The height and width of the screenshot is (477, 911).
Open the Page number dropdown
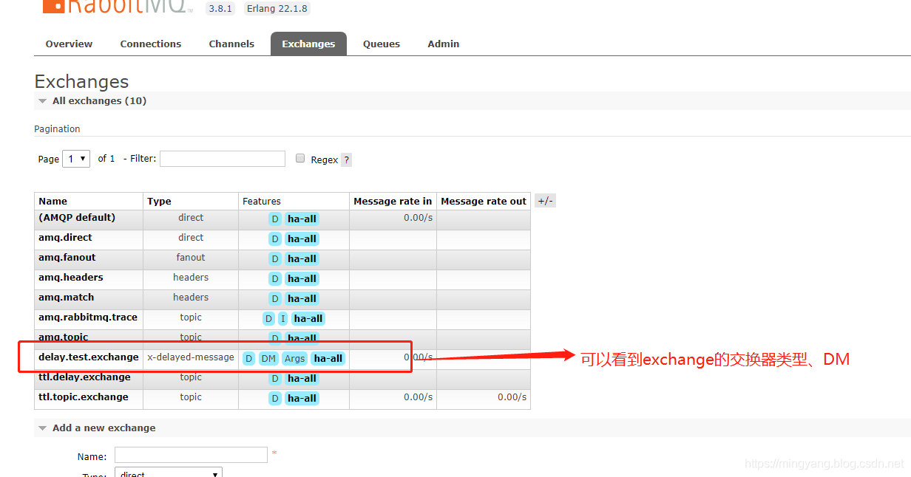tap(76, 159)
